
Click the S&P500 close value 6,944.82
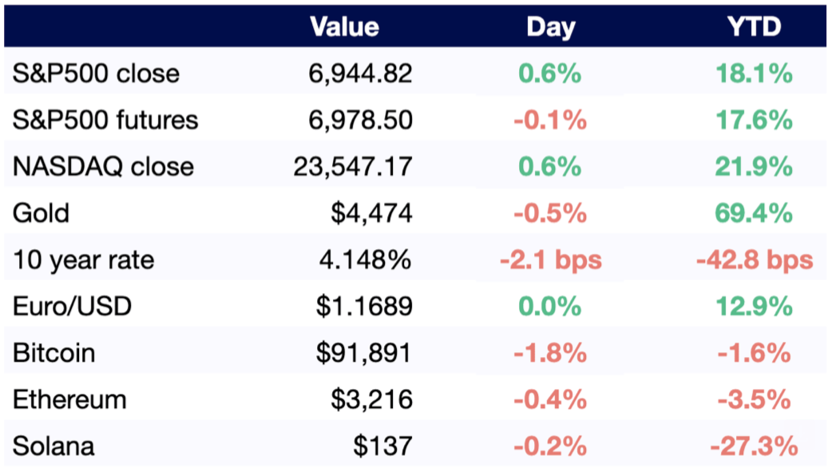point(360,74)
